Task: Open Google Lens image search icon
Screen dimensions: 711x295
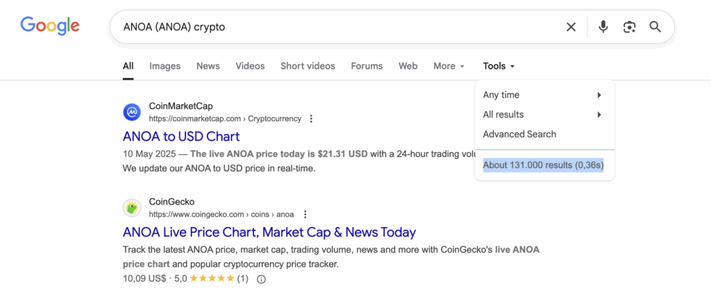Action: click(629, 27)
